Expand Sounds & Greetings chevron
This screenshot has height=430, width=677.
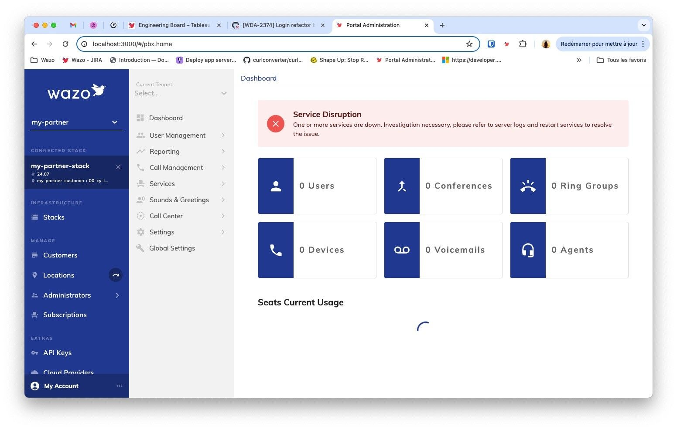pos(223,200)
